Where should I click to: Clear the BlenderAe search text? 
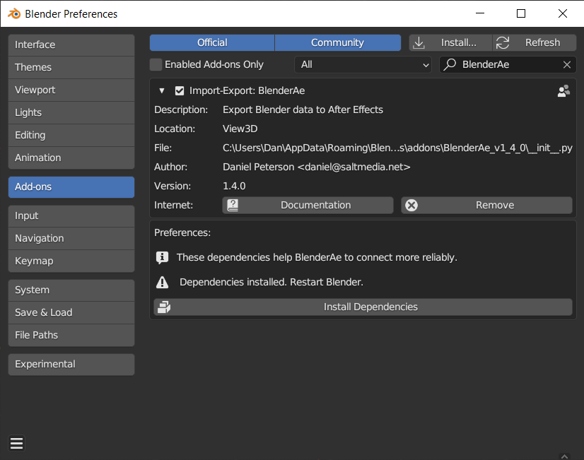[x=567, y=65]
